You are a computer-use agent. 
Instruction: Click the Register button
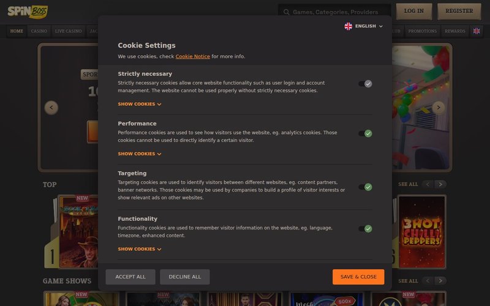pyautogui.click(x=459, y=11)
